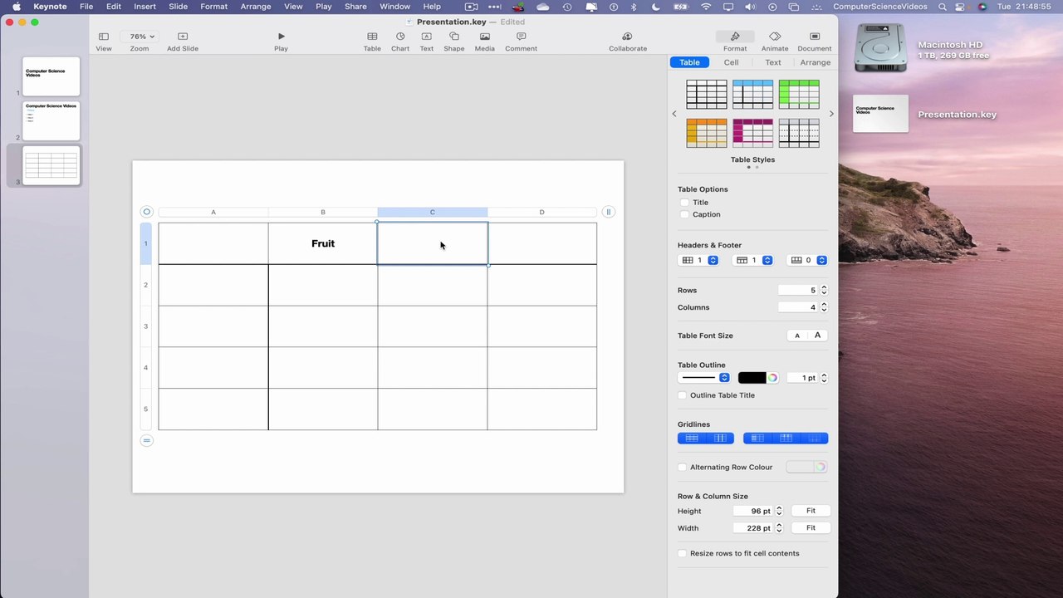Open the Format inspector
The width and height of the screenshot is (1063, 598).
[x=735, y=41]
